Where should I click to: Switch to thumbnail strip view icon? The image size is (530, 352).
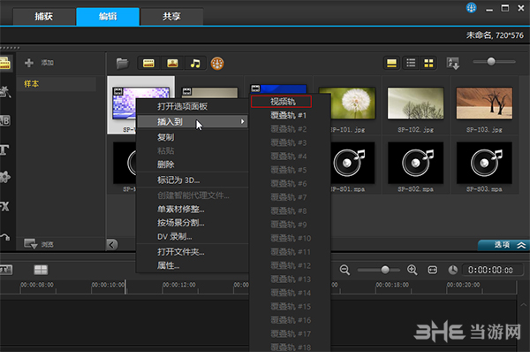click(391, 63)
